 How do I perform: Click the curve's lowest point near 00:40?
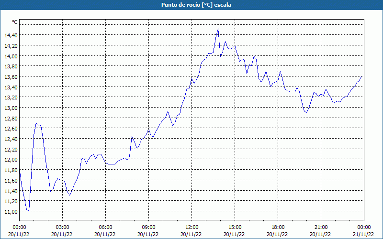click(x=29, y=211)
